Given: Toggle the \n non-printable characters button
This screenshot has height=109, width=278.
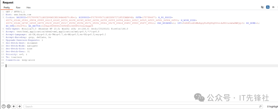Looking at the screenshot, I should (x=273, y=7).
